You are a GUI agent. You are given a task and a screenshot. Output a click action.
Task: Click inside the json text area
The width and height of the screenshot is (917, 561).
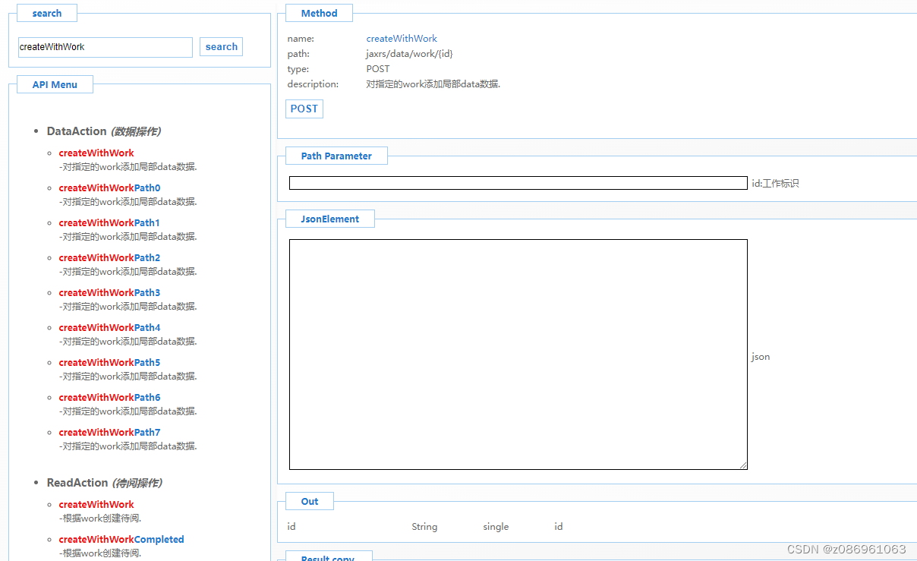(x=518, y=354)
